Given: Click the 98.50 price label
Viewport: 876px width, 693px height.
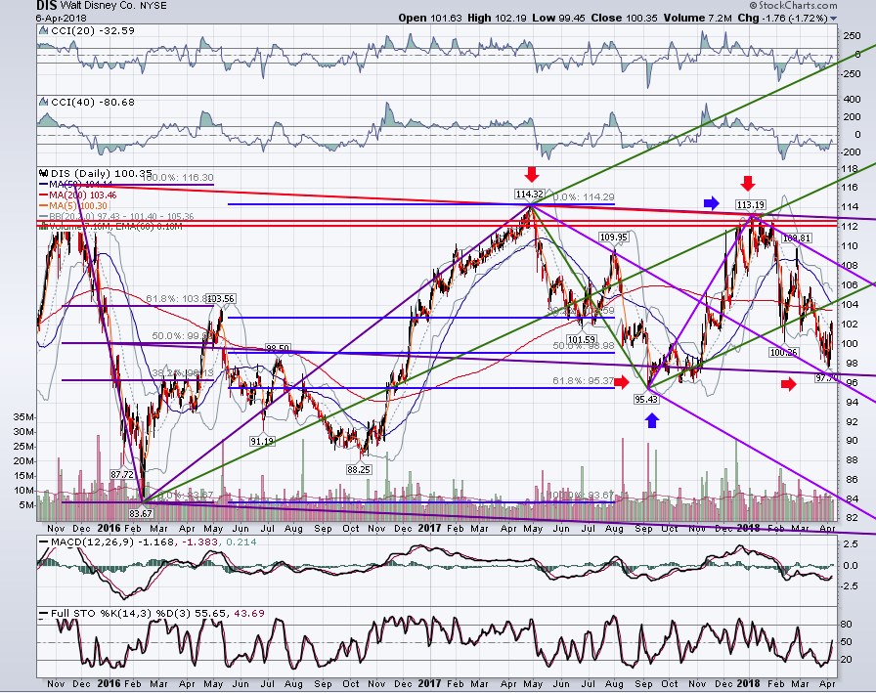Looking at the screenshot, I should [278, 348].
